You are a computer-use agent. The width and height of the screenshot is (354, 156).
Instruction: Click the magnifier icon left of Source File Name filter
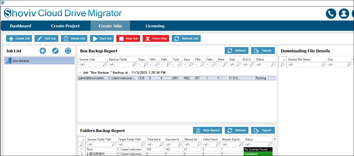click(283, 64)
